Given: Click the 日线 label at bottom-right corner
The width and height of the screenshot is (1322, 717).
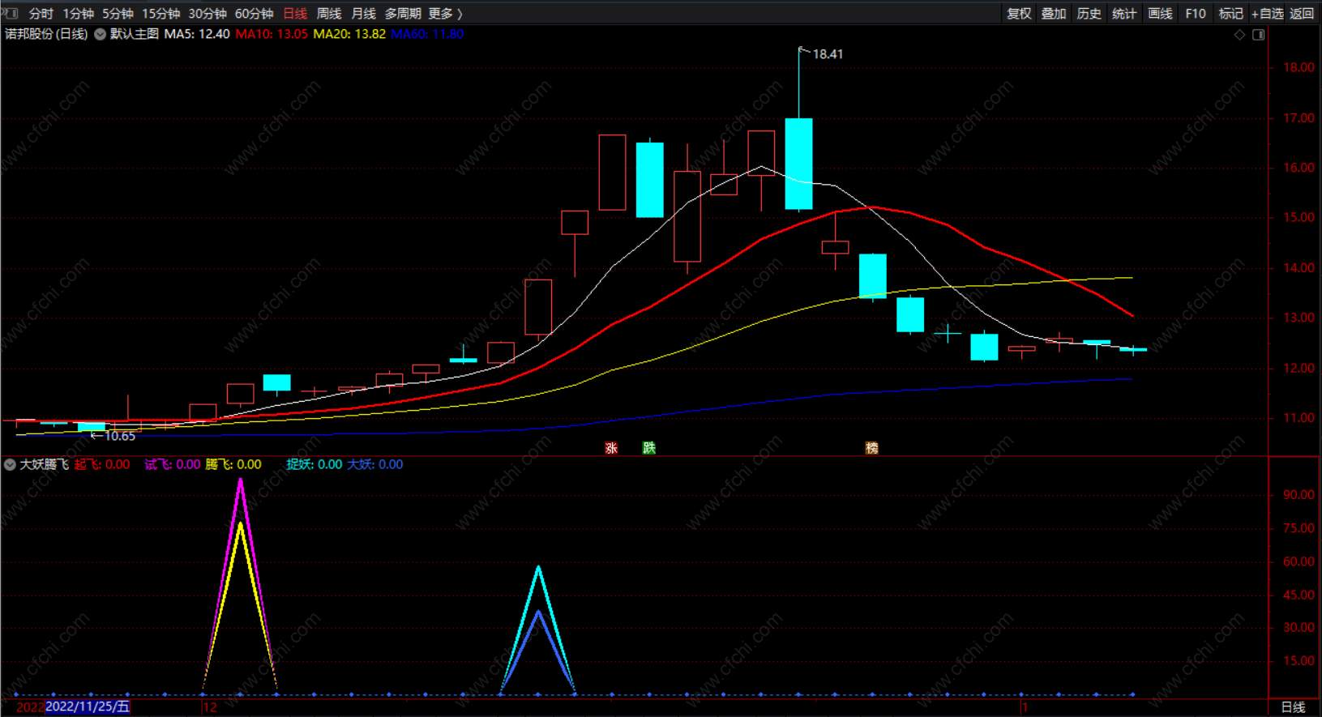Looking at the screenshot, I should 1293,707.
